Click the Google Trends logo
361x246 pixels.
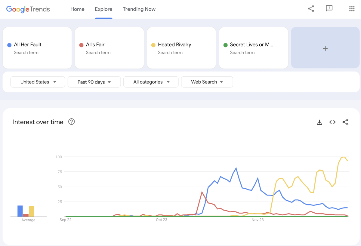(x=28, y=9)
